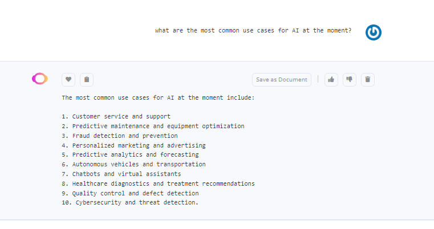
Task: Click the user question about AI use cases
Action: [253, 30]
